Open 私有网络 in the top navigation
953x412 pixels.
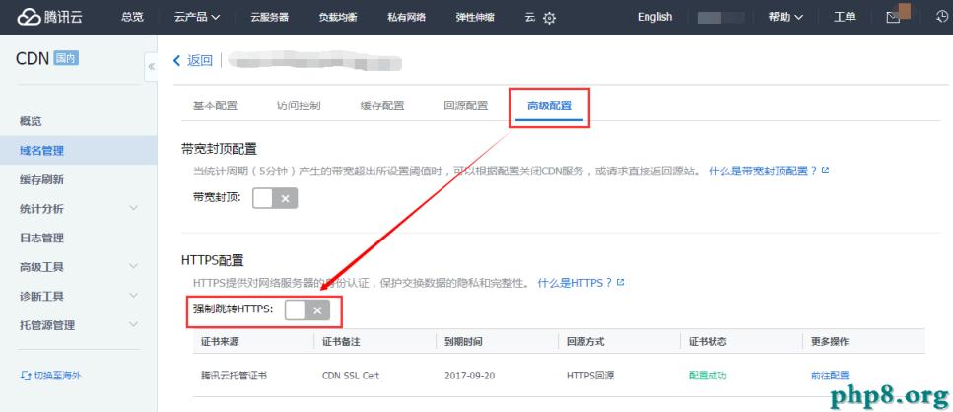407,17
